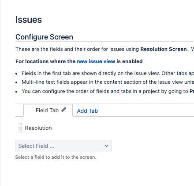Grab the dotted drag handle next to Resolution

click(20, 128)
